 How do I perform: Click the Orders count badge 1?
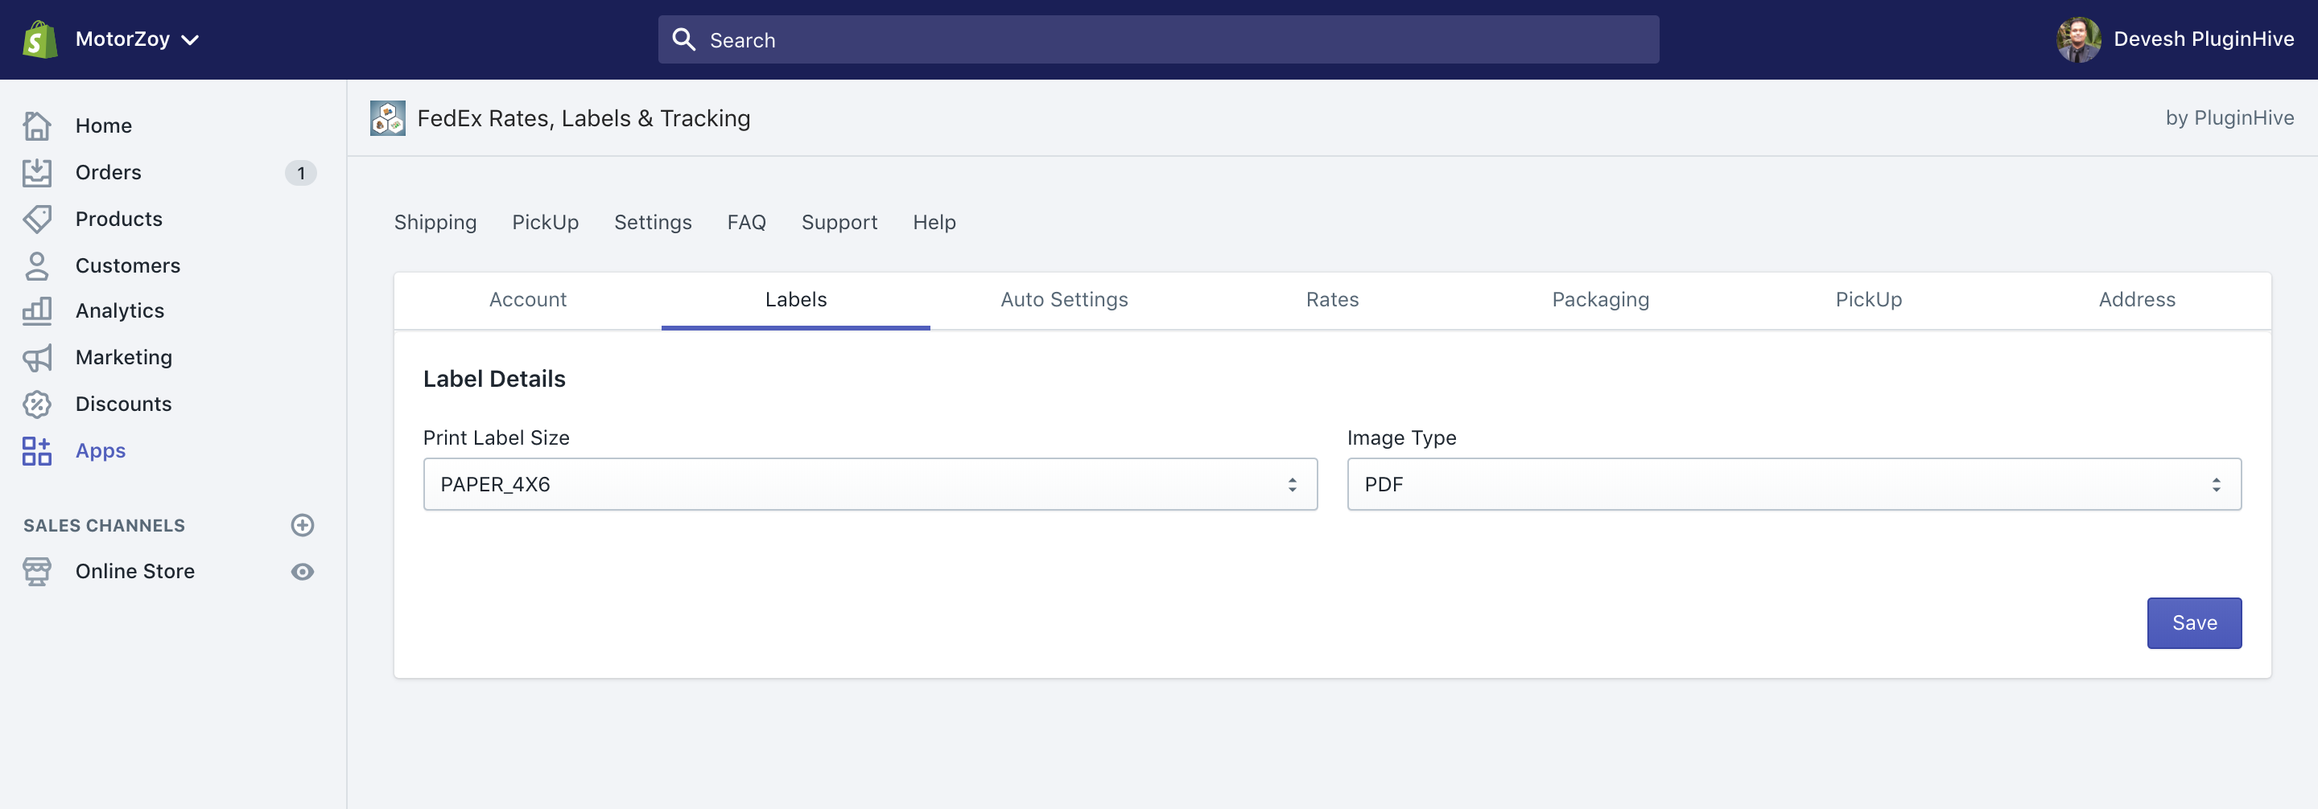tap(300, 173)
